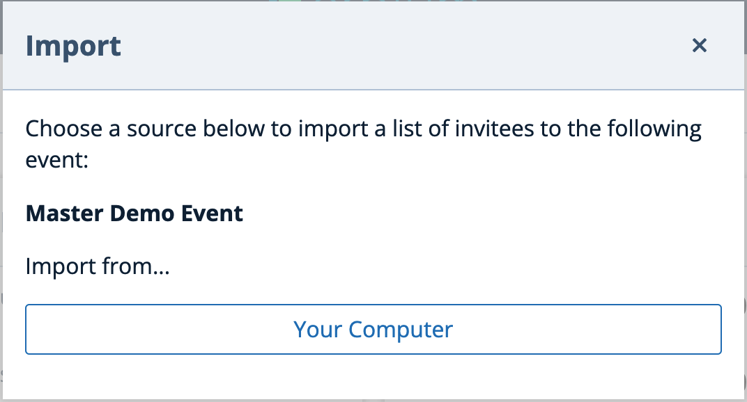The width and height of the screenshot is (747, 402).
Task: Activate the blue Your Computer source button
Action: pos(374,329)
